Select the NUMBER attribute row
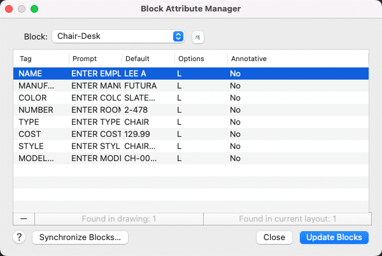382x256 pixels. pos(191,110)
